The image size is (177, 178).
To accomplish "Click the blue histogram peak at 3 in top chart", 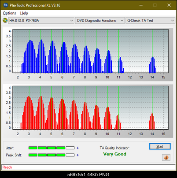I will 30,56.
